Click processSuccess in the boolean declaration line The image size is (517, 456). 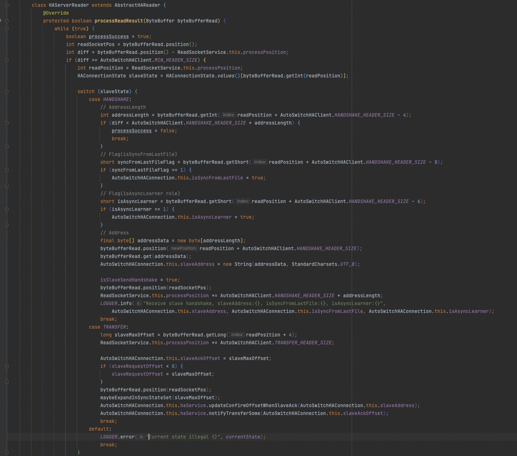109,37
